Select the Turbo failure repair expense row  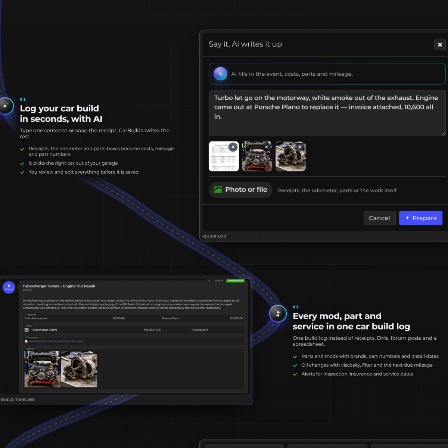point(134,318)
